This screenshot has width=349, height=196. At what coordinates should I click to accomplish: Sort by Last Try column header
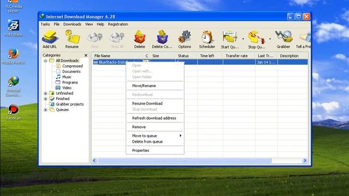266,56
